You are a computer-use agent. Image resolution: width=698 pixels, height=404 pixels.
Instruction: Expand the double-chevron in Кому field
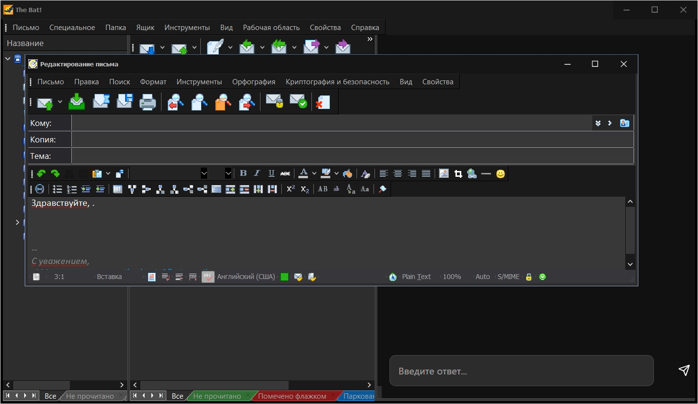[598, 123]
